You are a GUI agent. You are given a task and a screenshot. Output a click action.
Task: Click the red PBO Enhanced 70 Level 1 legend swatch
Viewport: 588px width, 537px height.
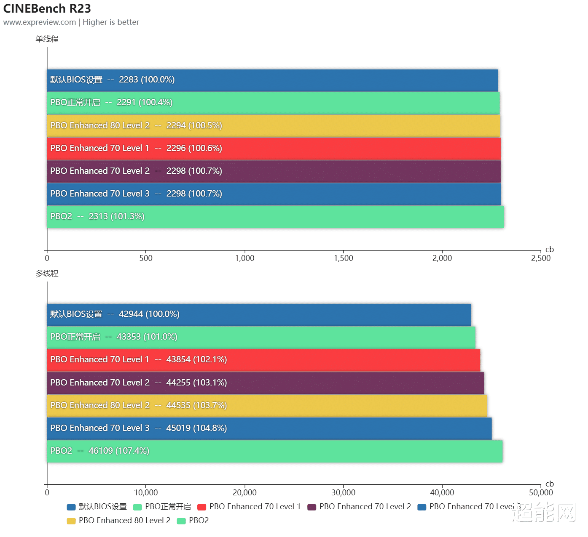[x=202, y=507]
